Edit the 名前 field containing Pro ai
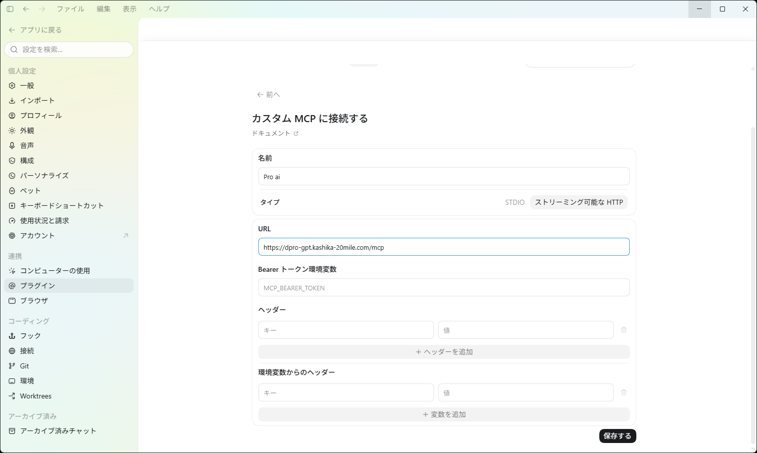This screenshot has height=453, width=757. (444, 177)
